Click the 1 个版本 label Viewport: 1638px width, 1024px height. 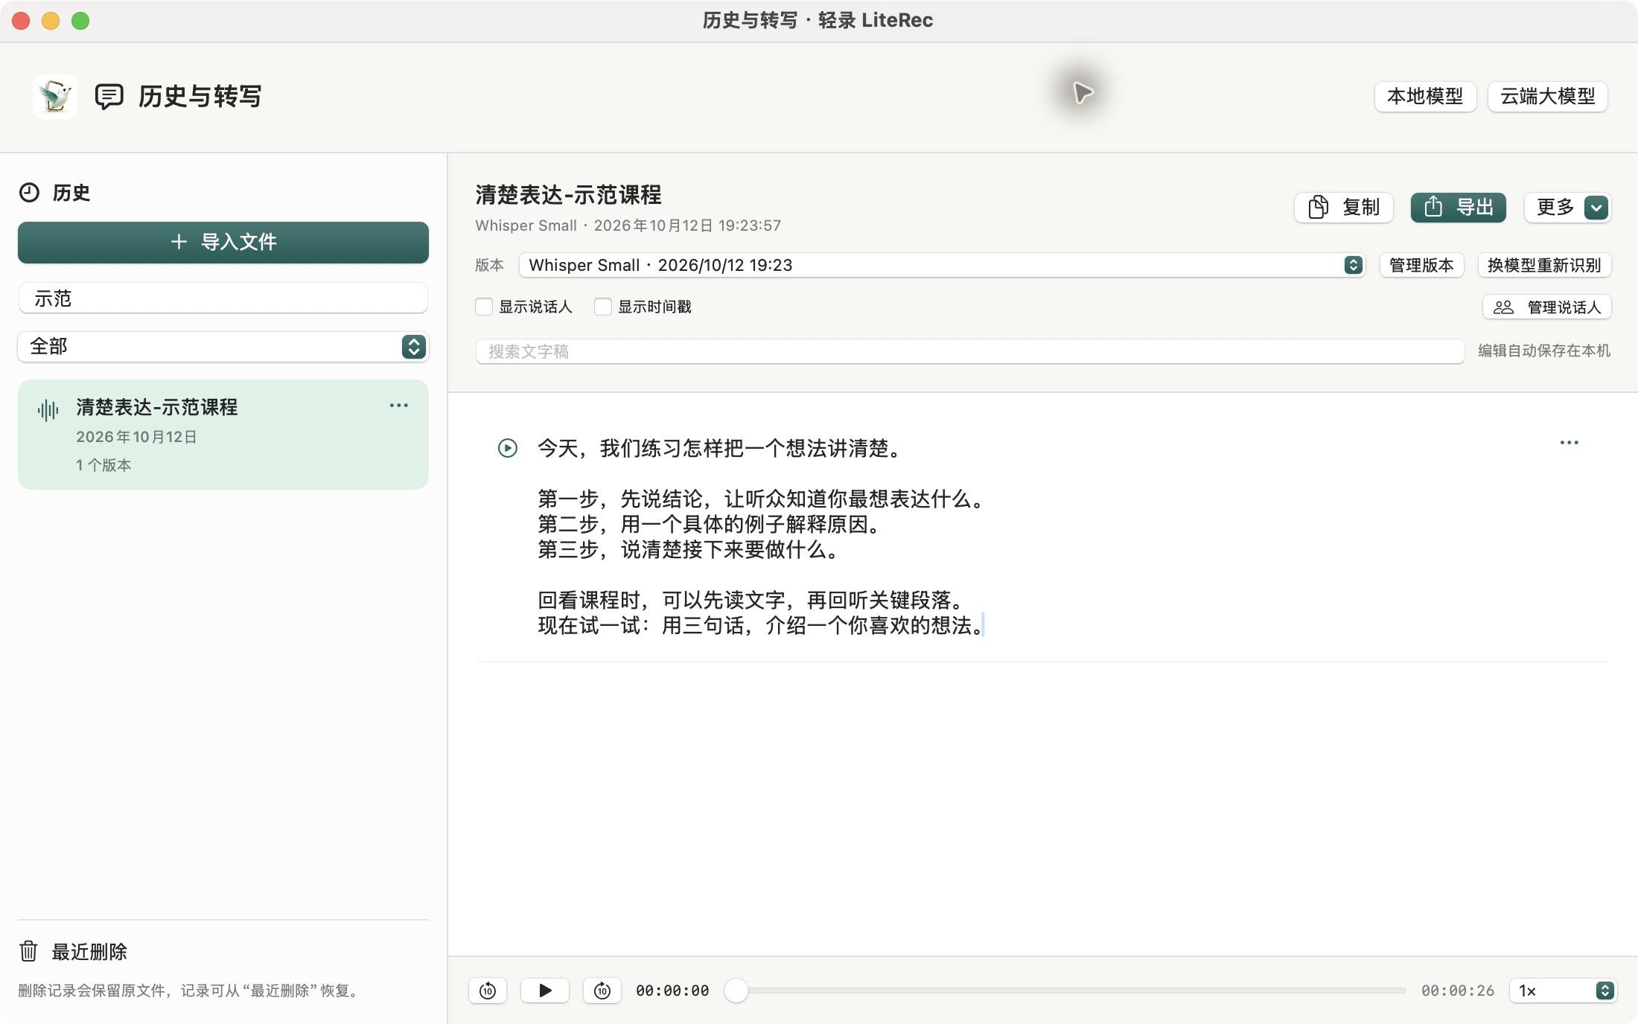click(103, 465)
